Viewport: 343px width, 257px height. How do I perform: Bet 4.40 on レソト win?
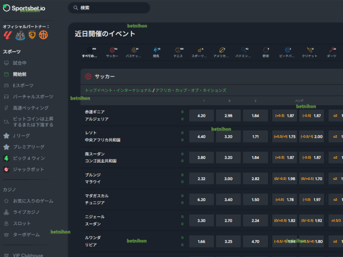[x=202, y=137]
